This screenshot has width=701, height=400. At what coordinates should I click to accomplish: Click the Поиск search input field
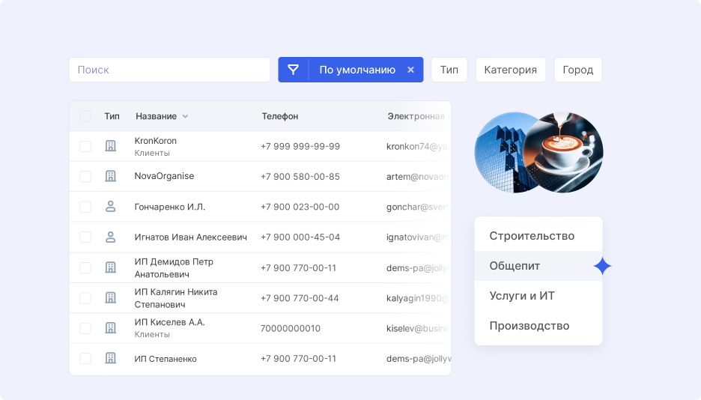[x=169, y=70]
